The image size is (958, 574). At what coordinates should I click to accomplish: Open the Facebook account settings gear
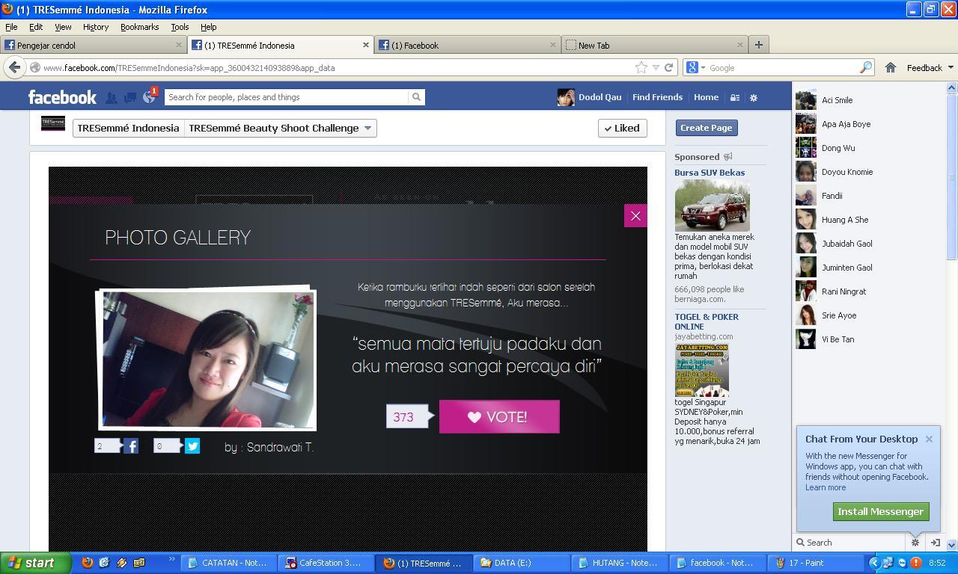754,97
